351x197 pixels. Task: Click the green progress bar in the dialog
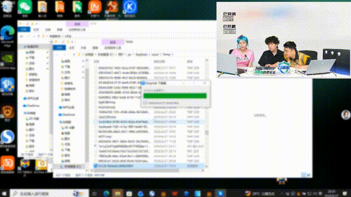coord(175,96)
